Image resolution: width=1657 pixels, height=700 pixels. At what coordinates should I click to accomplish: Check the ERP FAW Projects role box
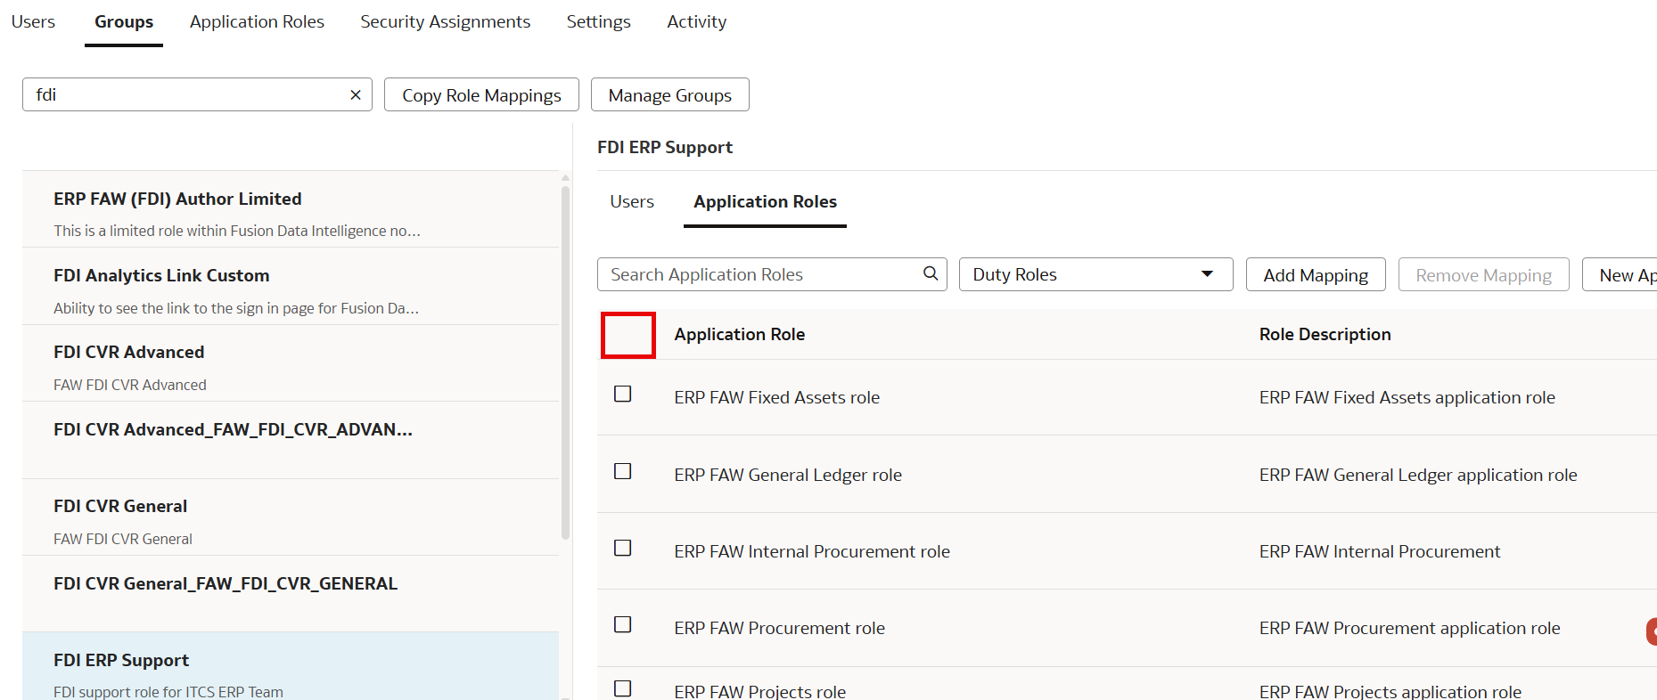(623, 688)
